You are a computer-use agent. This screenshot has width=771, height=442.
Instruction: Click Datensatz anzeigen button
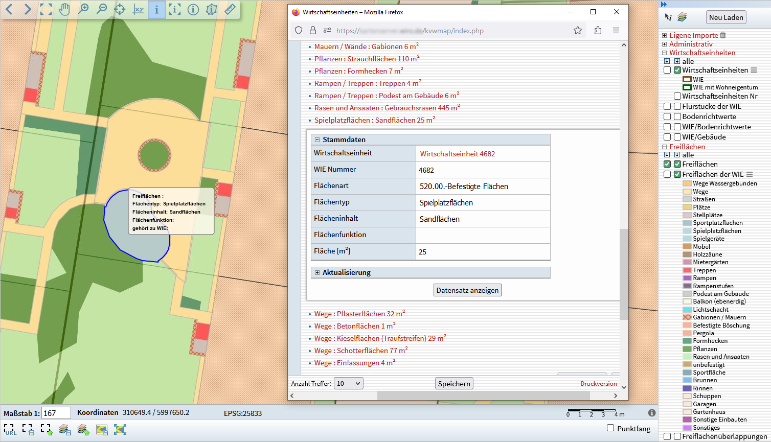click(x=467, y=290)
